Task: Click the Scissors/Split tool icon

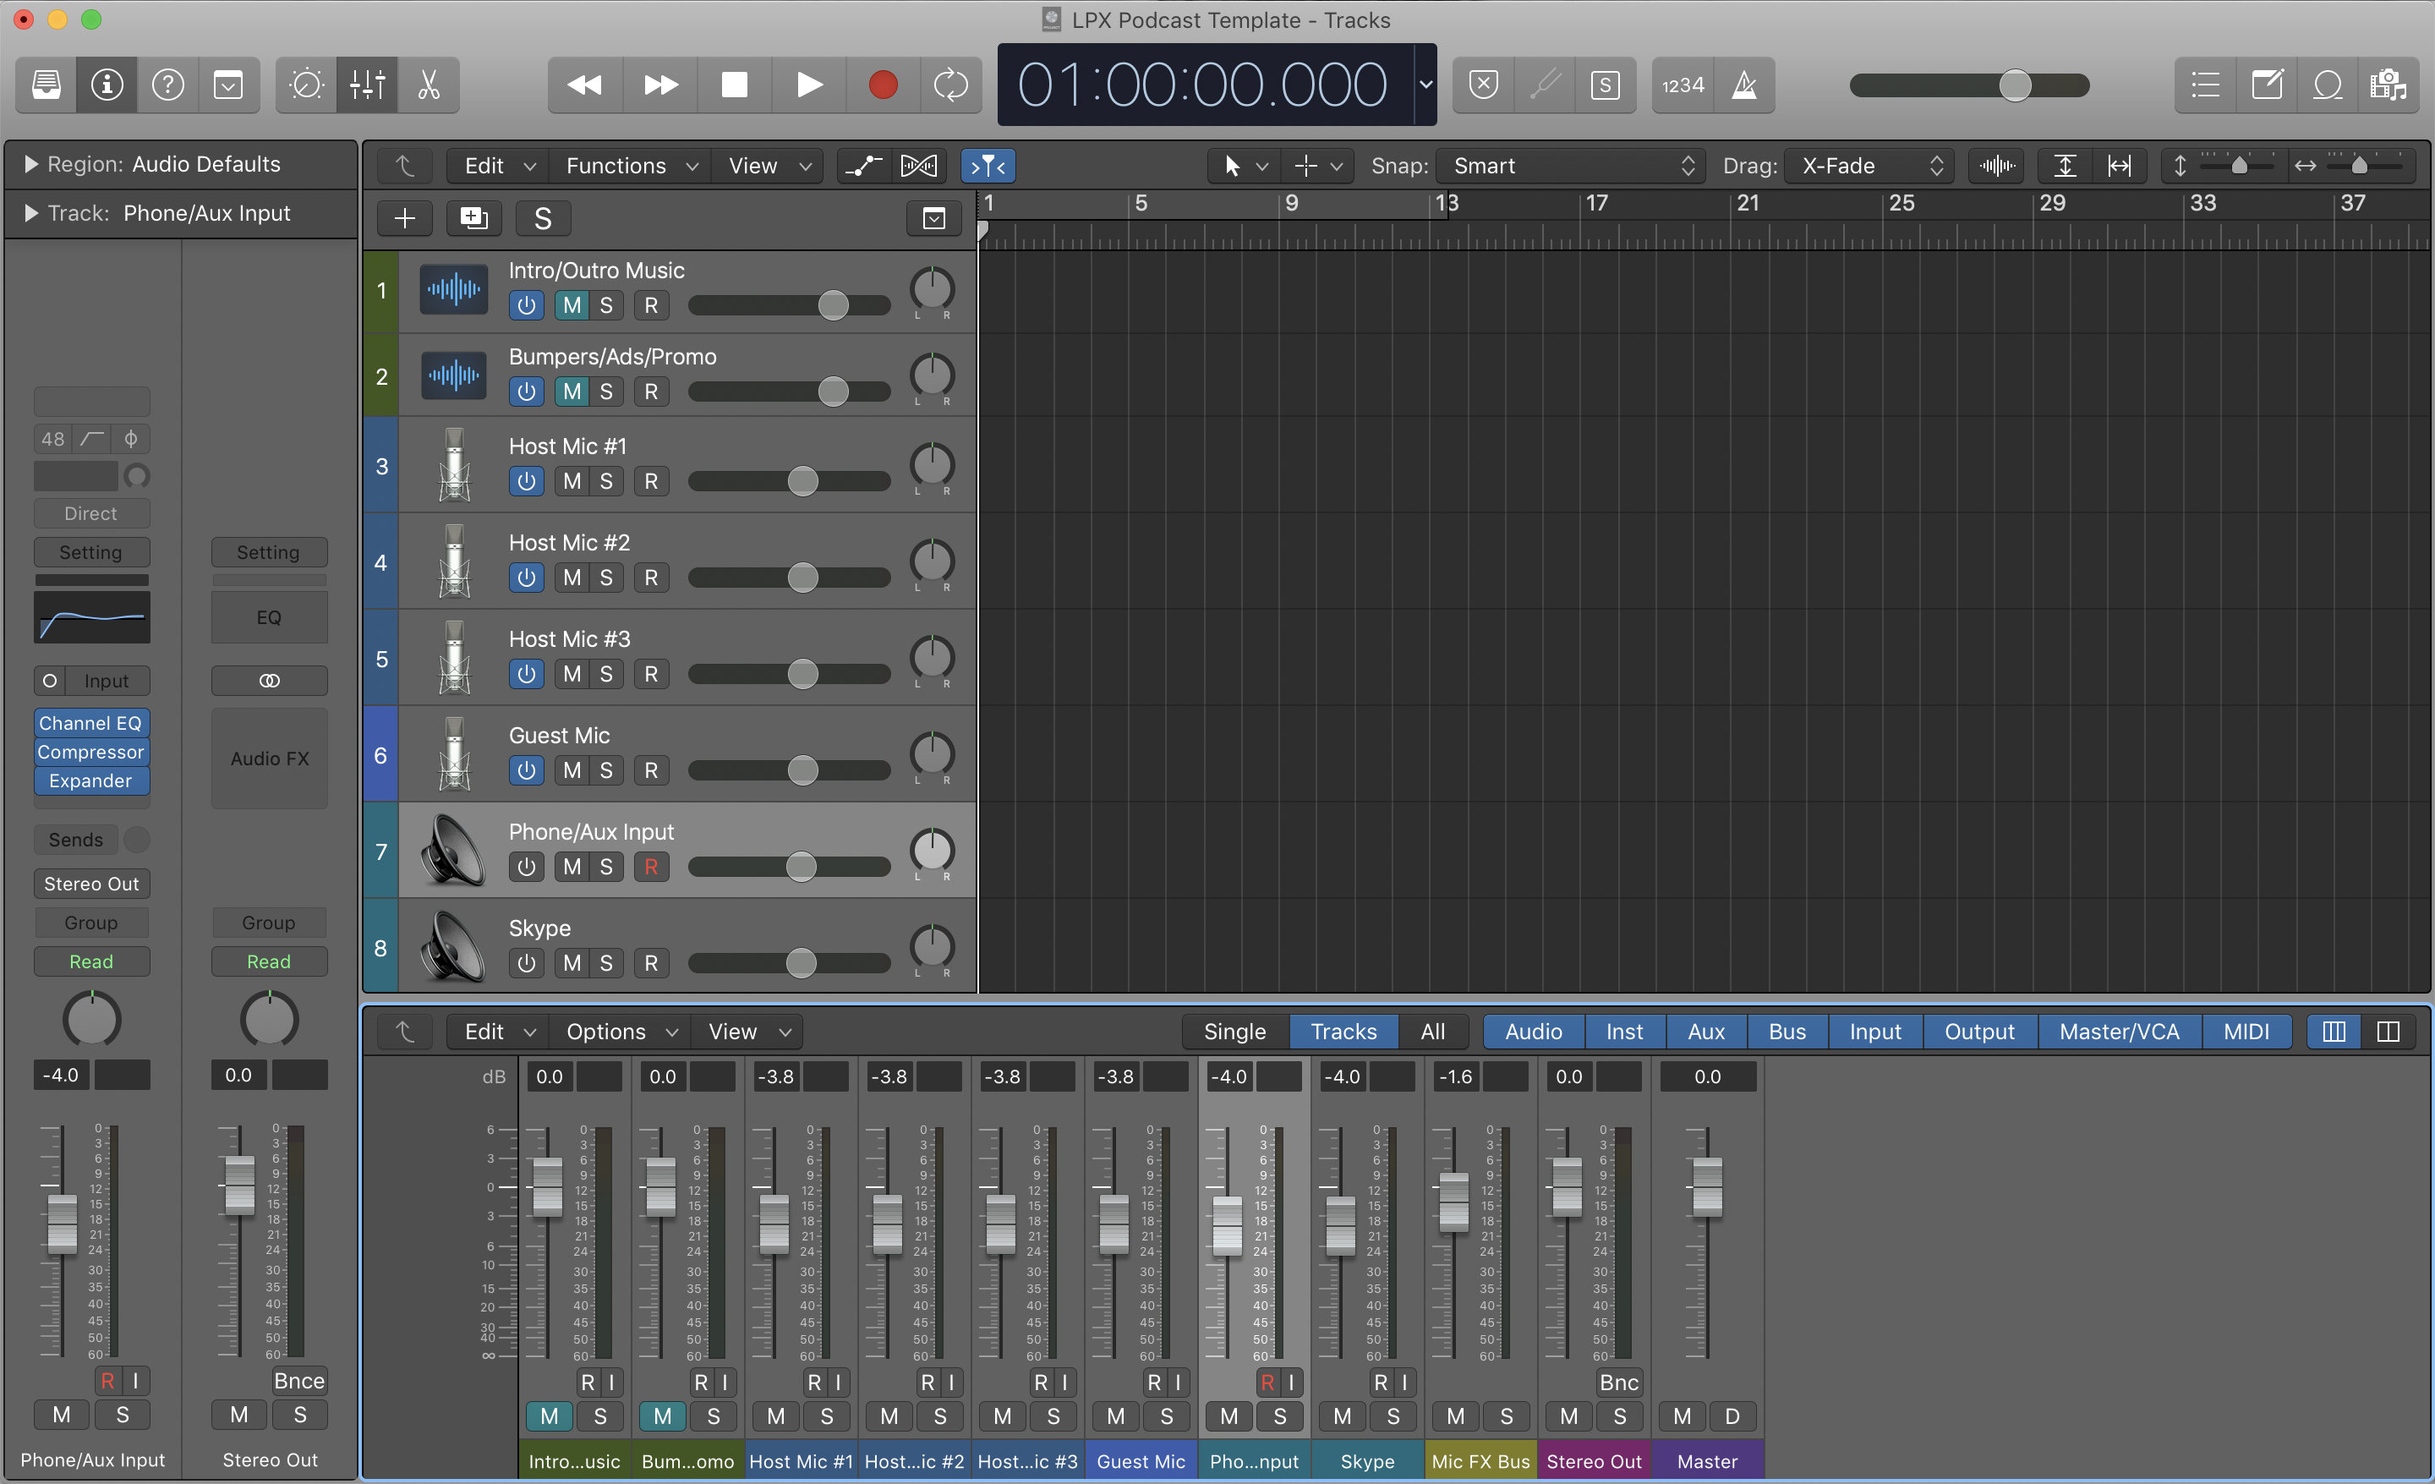Action: point(430,84)
